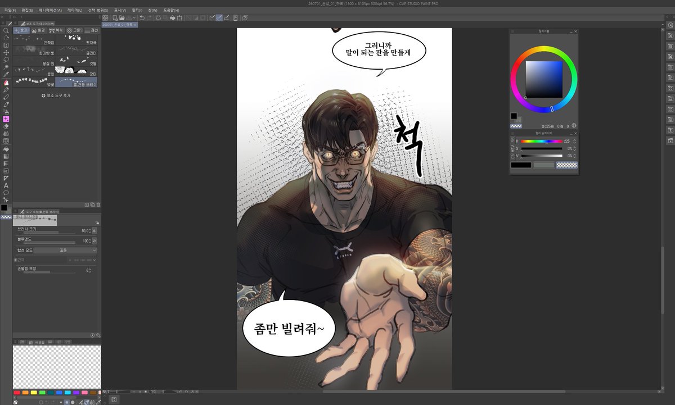Click the Clear (delete) icon in command bar
Viewport: 675px width, 405px height.
159,18
